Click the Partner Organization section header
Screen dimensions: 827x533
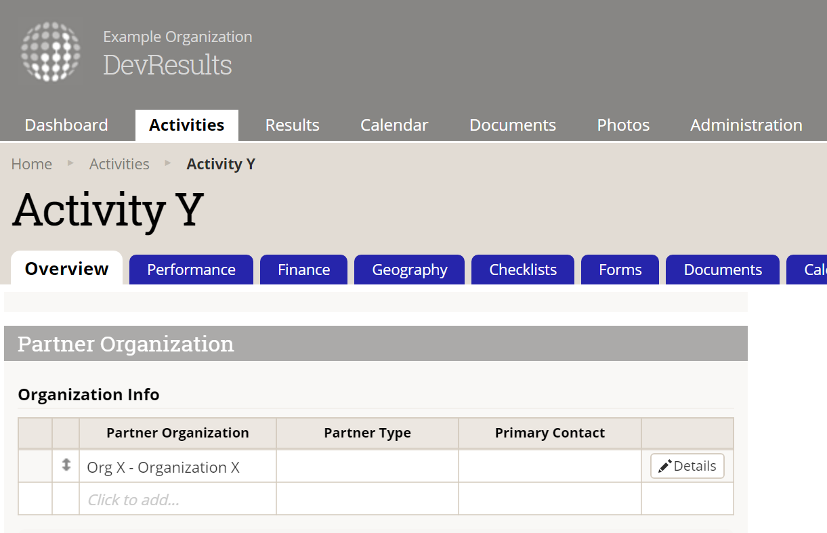[x=376, y=343]
